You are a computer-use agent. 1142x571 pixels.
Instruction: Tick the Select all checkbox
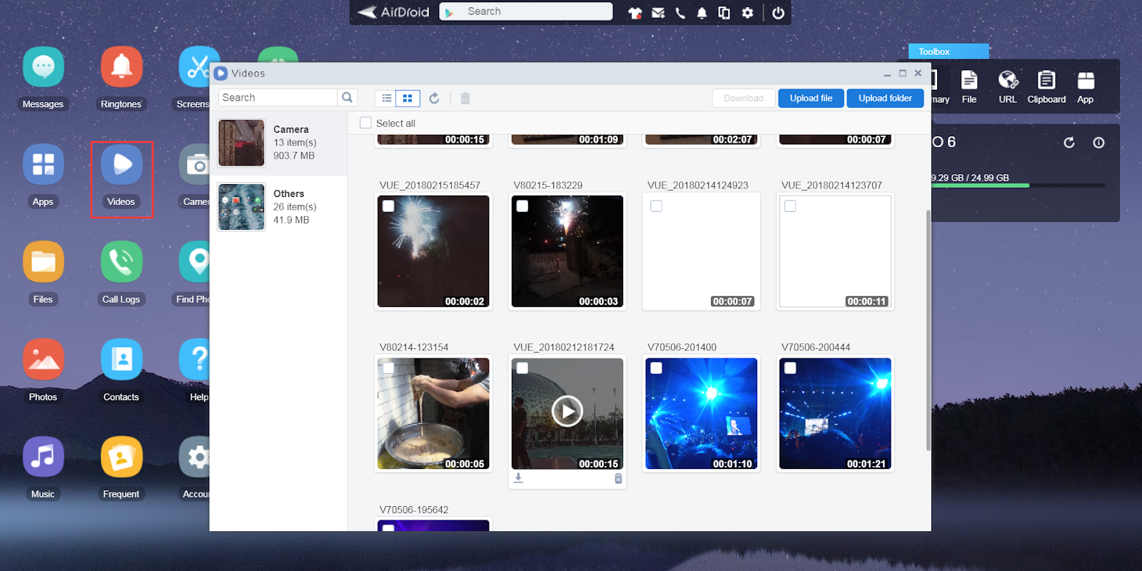pos(365,123)
